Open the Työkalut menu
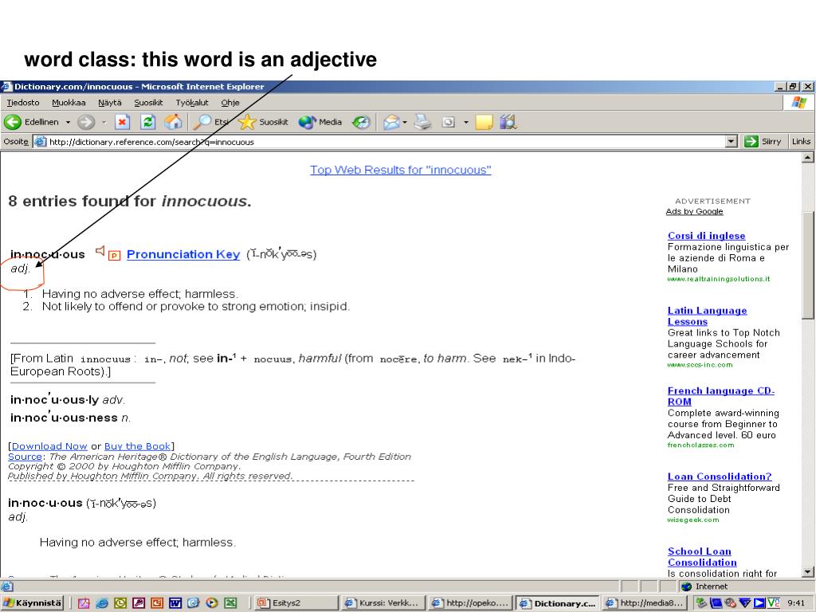816x612 pixels. click(191, 103)
